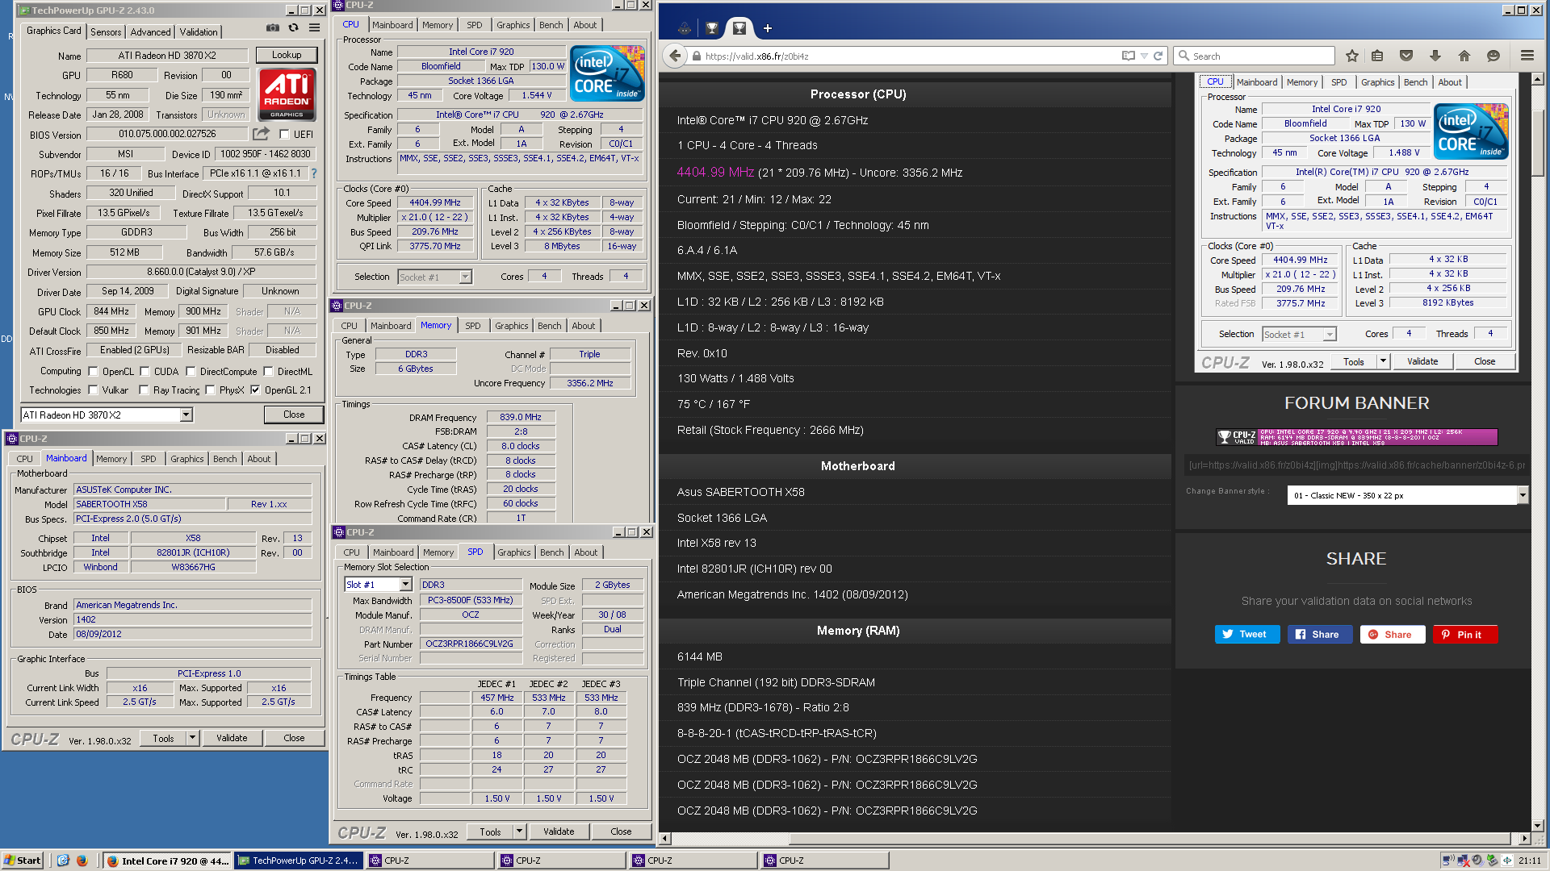Click the Lookup button in GPU-Z

(x=287, y=55)
